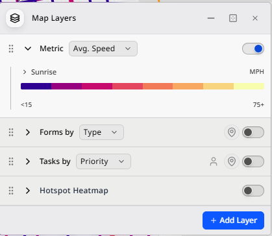Image resolution: width=272 pixels, height=236 pixels.
Task: Open the Avg. Speed metric dropdown
Action: tap(103, 49)
